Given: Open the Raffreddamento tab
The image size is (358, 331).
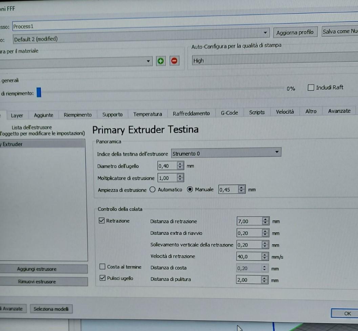Looking at the screenshot, I should [x=191, y=114].
